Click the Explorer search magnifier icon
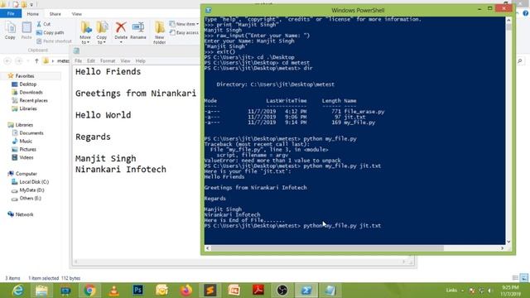 (520, 60)
